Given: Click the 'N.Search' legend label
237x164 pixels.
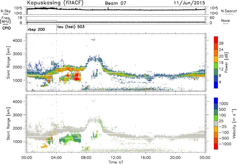Looking at the screenshot, I should point(229,11).
